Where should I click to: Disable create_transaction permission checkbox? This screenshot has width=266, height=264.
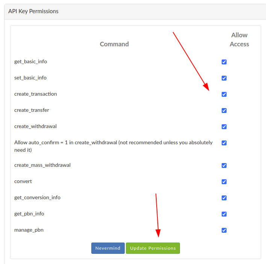tap(224, 94)
